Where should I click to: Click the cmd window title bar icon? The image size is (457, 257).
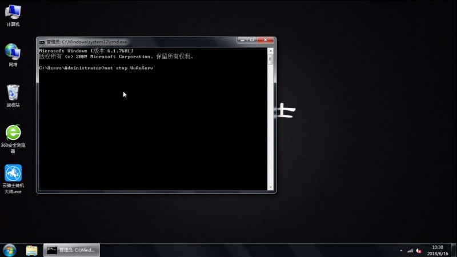click(42, 42)
